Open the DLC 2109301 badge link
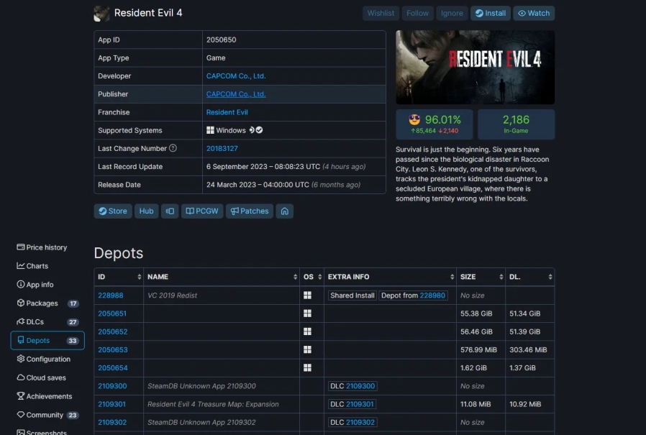Viewport: 646px width, 435px height. [x=360, y=404]
